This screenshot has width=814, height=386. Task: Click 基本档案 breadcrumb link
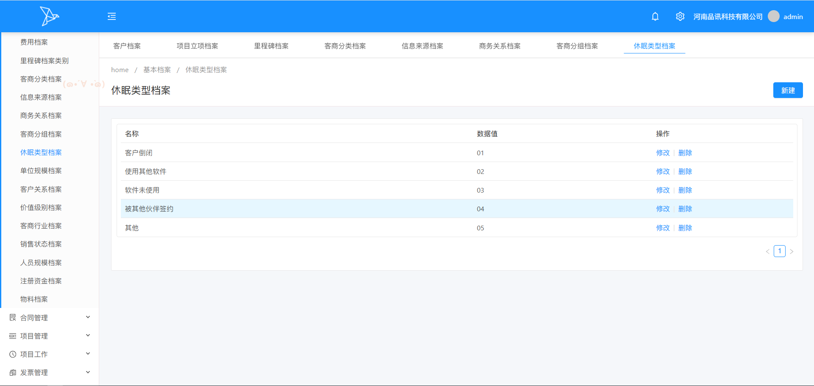point(157,70)
